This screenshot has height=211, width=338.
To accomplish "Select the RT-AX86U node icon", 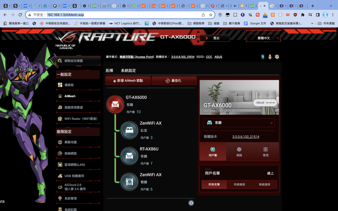I will point(130,156).
